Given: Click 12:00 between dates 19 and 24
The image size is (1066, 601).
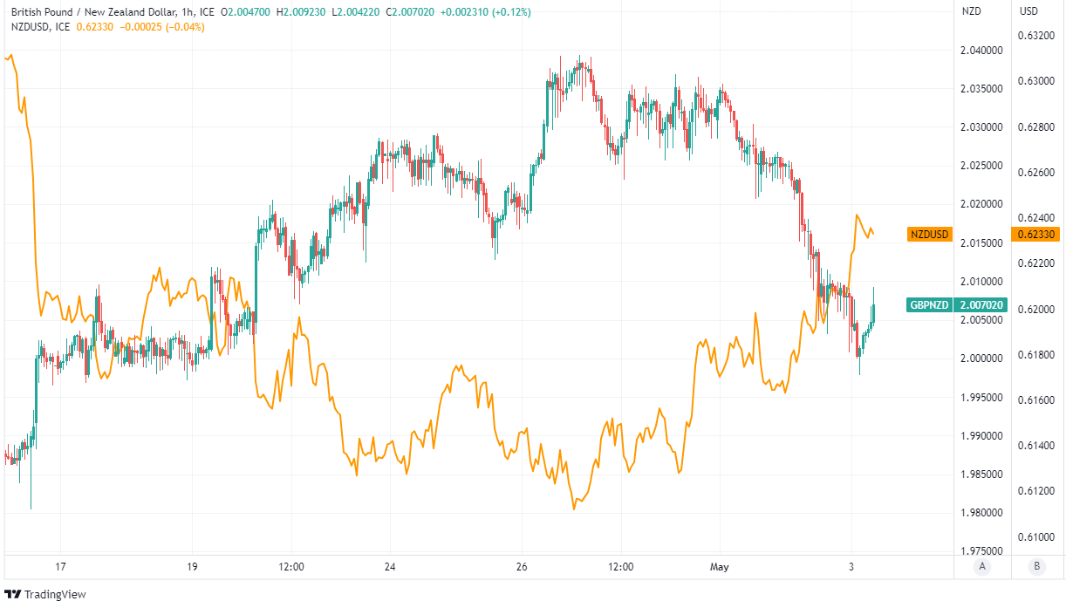Looking at the screenshot, I should [x=291, y=567].
